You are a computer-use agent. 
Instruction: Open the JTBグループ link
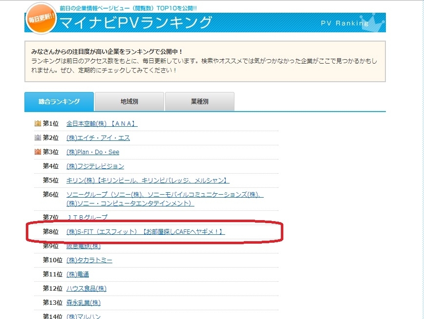[87, 217]
